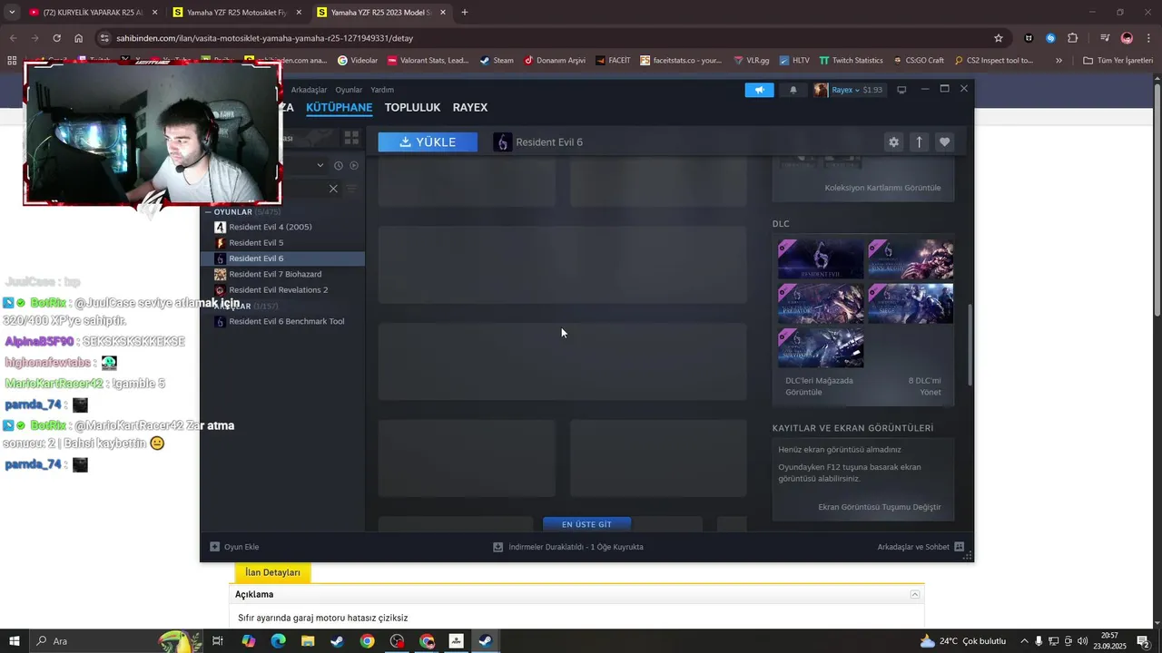Sort library by recent activity clock icon

pos(338,165)
